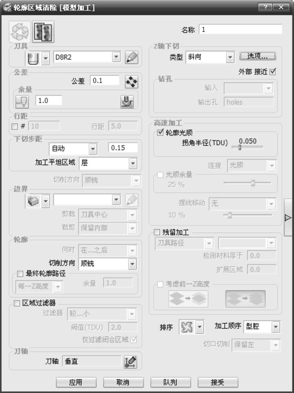Viewport: 294px width, 393px height.
Task: Click the pencil edit icon beside D8R2
Action: pyautogui.click(x=131, y=57)
